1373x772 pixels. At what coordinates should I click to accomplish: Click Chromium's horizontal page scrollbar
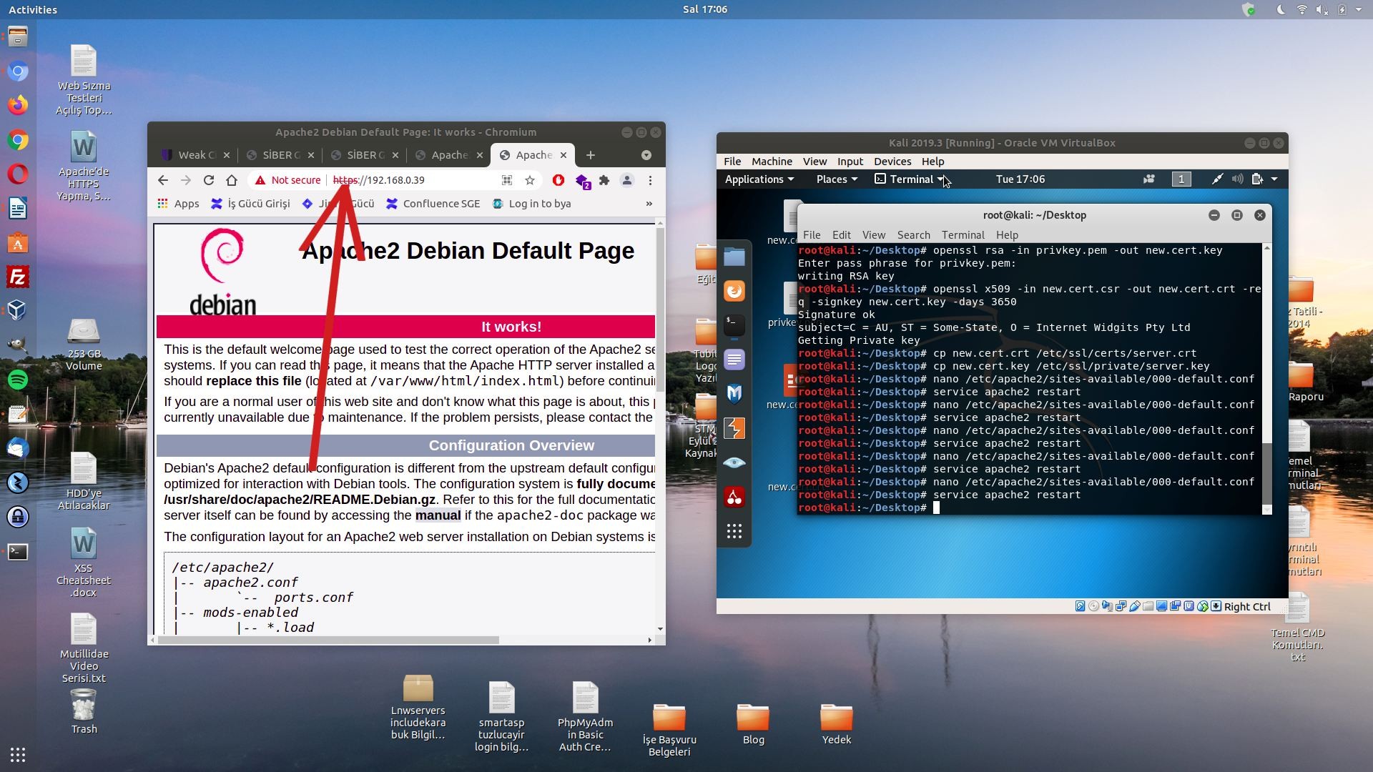click(328, 640)
